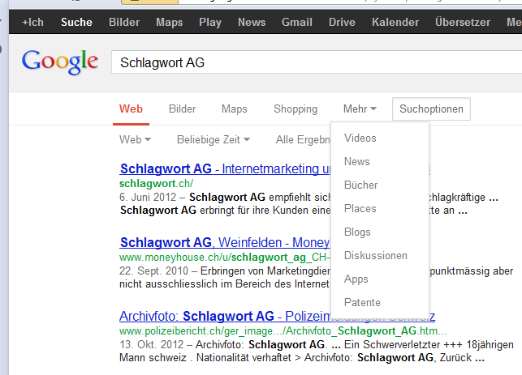Open +Ich in the black bar
This screenshot has width=522, height=375.
pyautogui.click(x=32, y=22)
